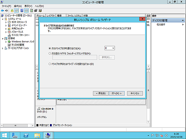Toggle the console tree pane icon
Image resolution: width=186 pixels, height=139 pixels.
click(16, 11)
